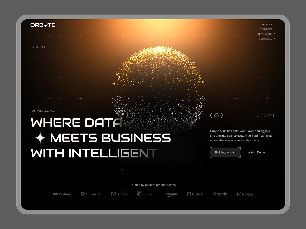Open the RESOURCES dropdown arrow

[x=275, y=39]
